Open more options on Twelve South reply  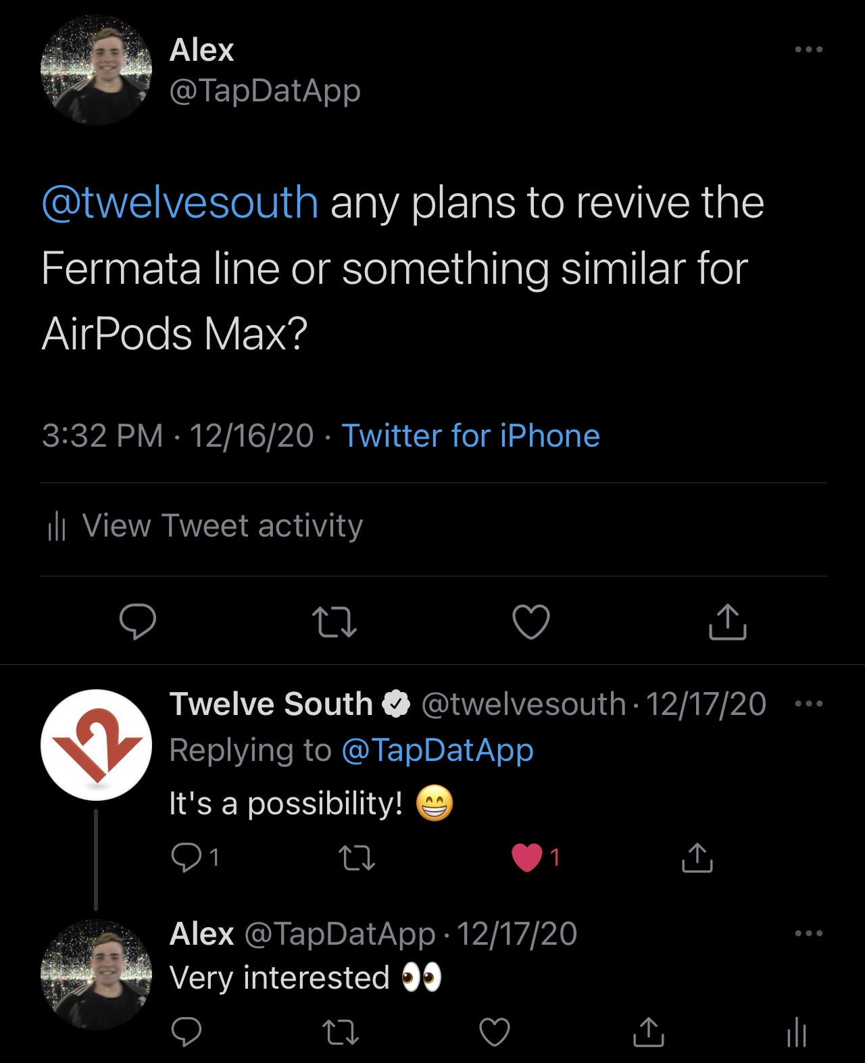(x=808, y=704)
